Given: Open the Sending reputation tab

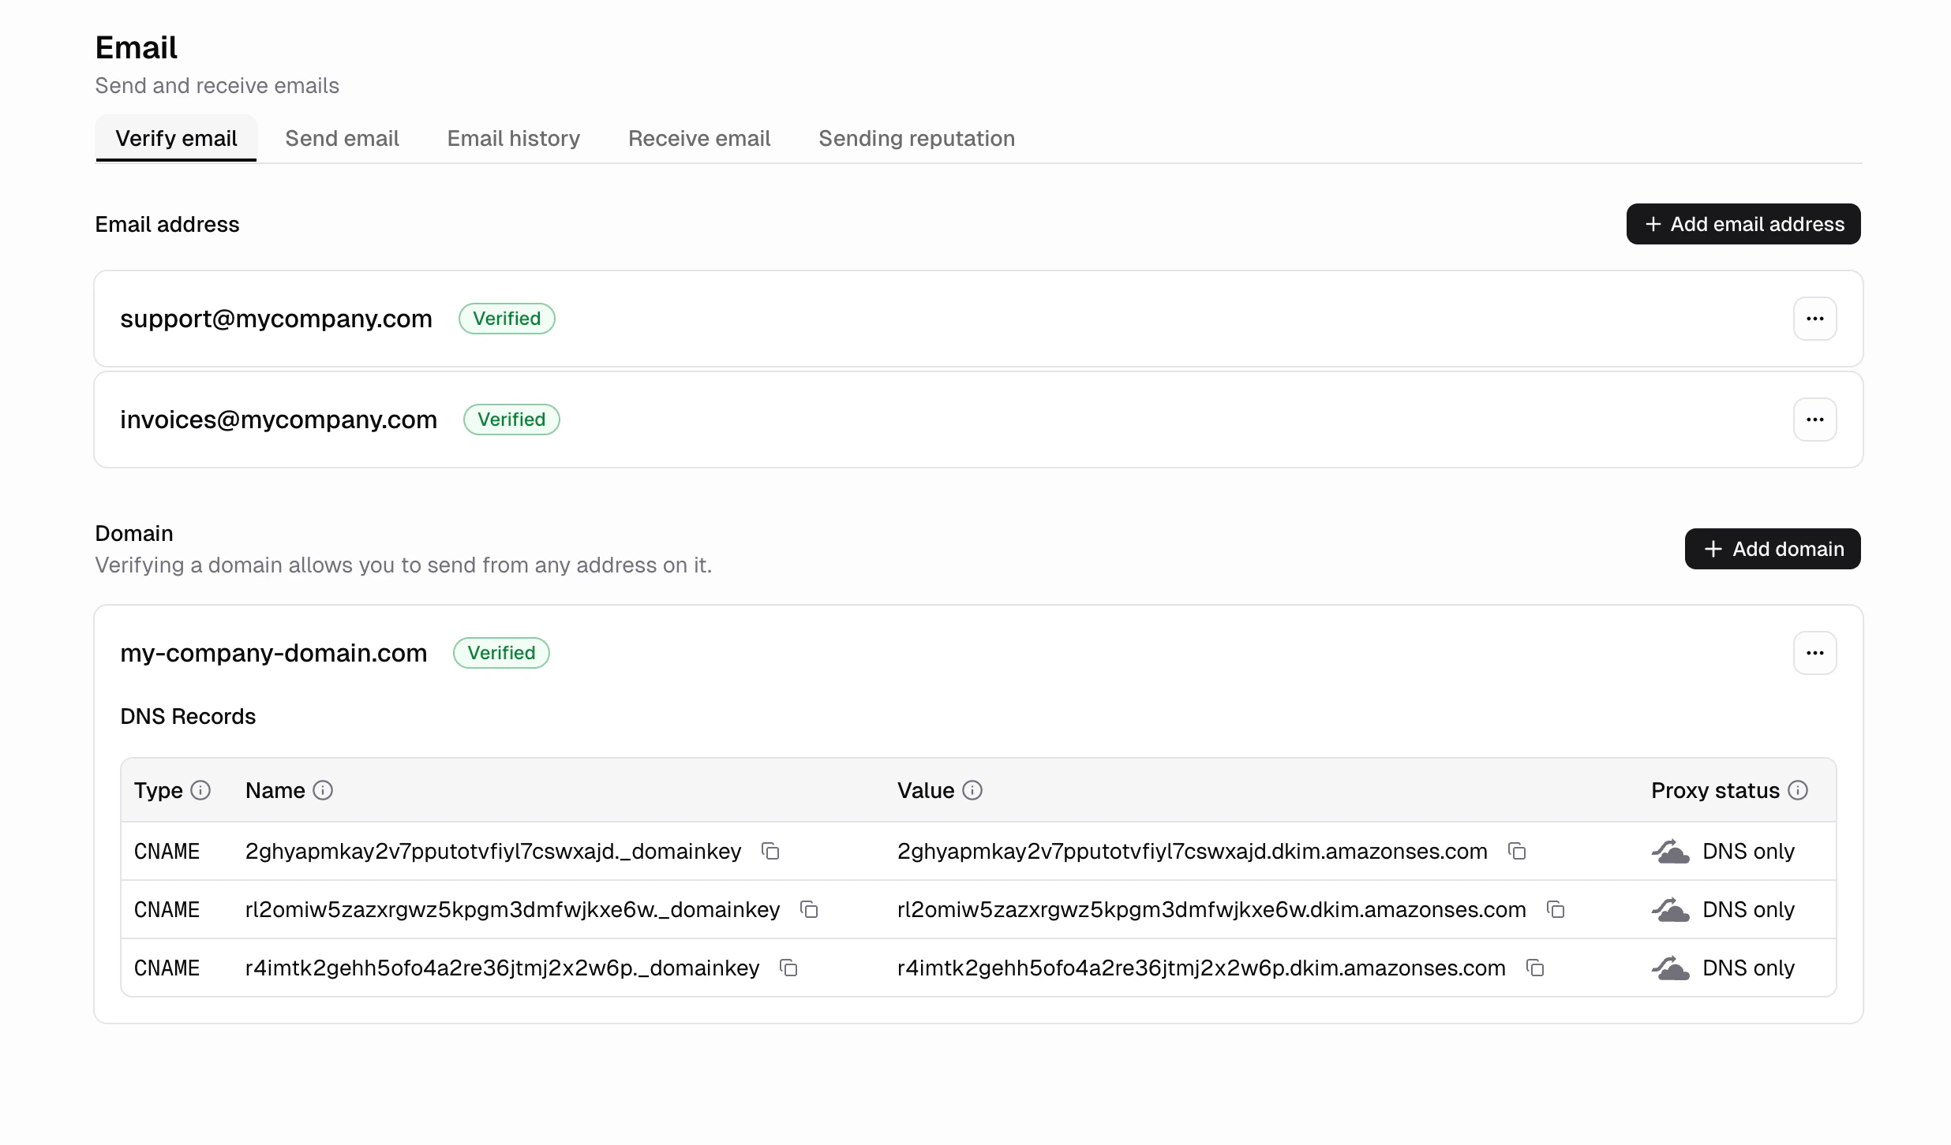Looking at the screenshot, I should pos(916,138).
